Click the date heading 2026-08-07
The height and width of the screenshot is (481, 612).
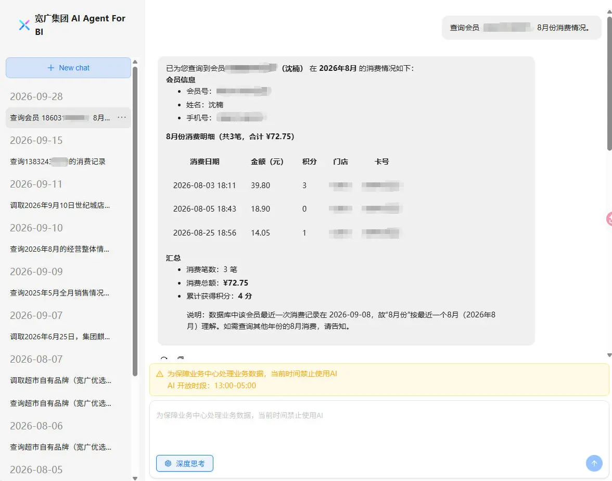coord(36,359)
